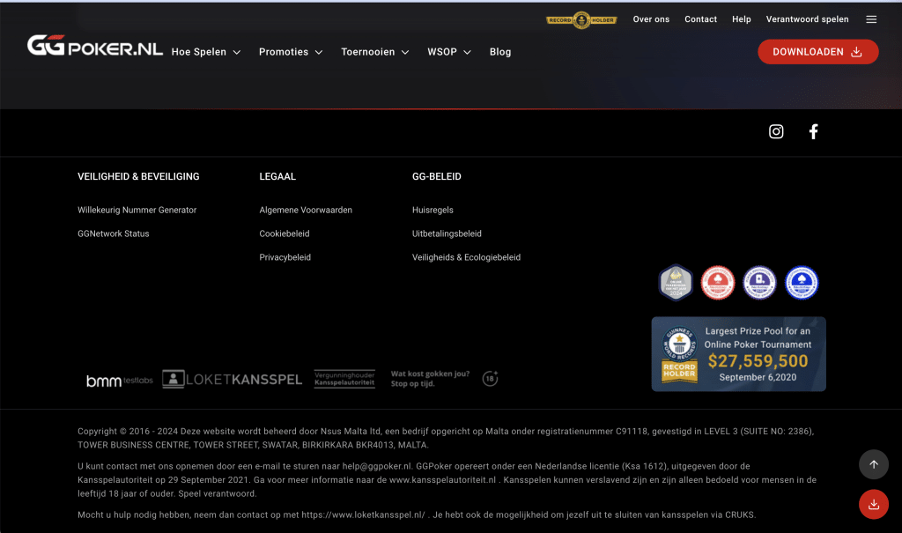Open the Facebook social icon
This screenshot has height=533, width=902.
[813, 132]
